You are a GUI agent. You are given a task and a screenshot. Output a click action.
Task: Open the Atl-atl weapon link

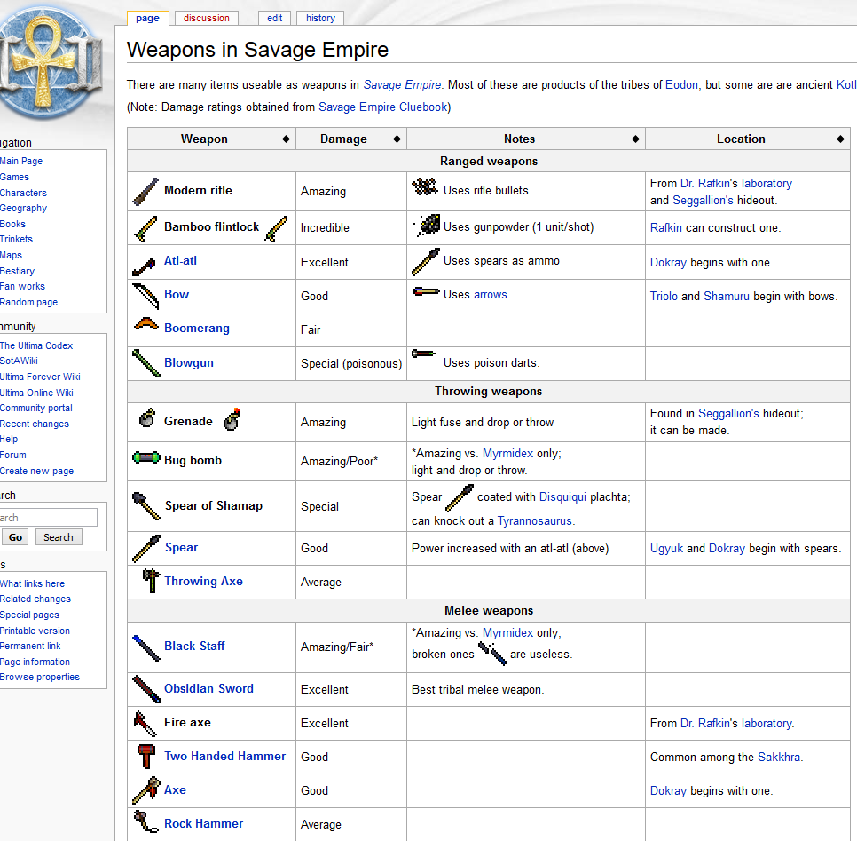[x=180, y=260]
